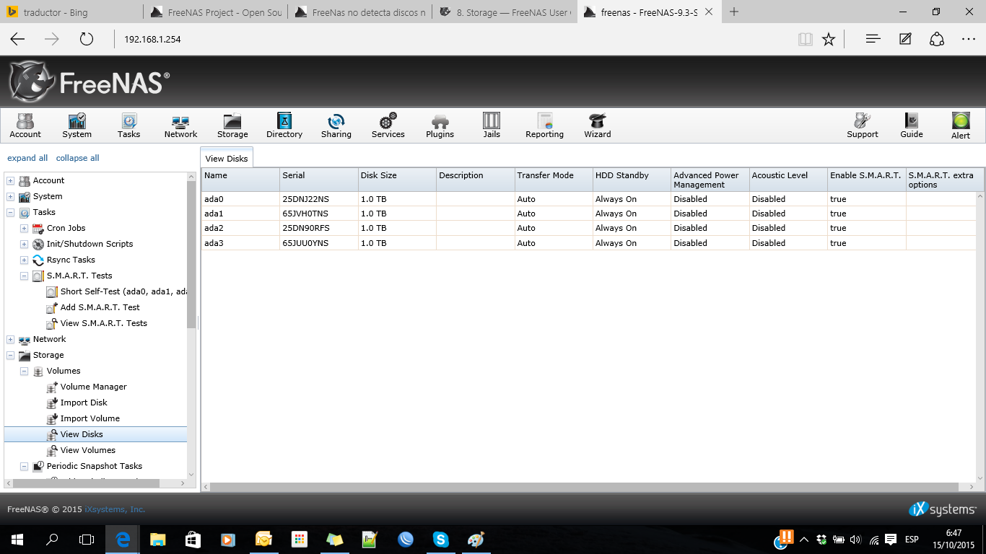Sort table by Serial column header
Screen dimensions: 986x554
point(318,180)
